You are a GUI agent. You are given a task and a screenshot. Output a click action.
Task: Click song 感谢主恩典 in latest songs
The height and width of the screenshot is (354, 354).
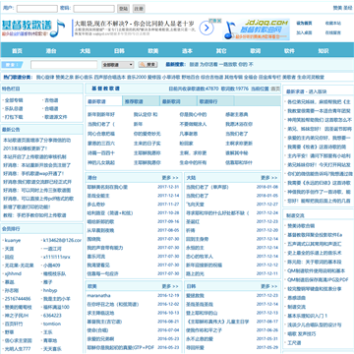(237, 114)
